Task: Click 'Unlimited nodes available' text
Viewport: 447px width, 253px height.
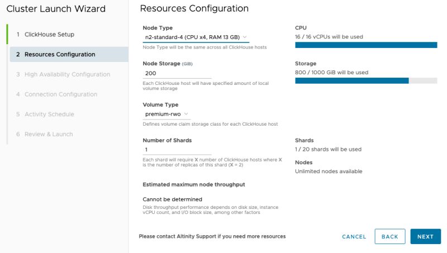Action: point(329,171)
